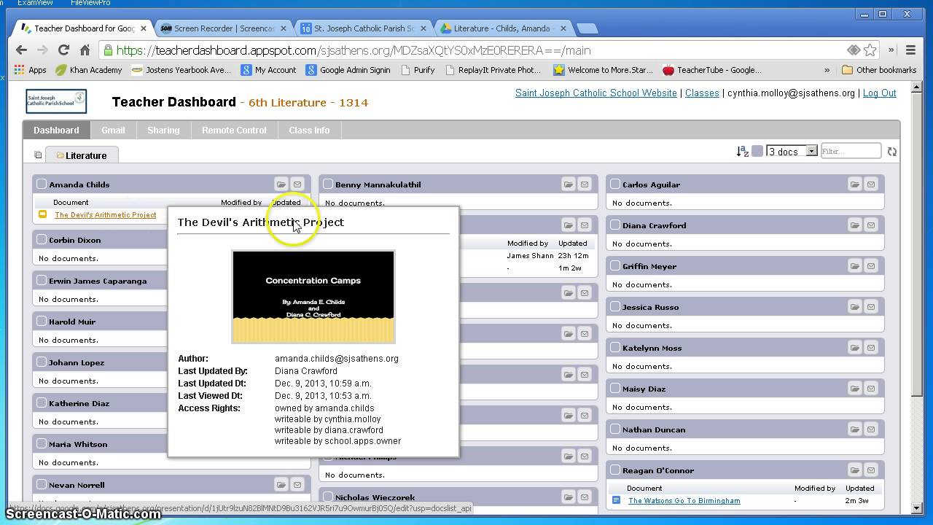Open Saint Joseph Catholic School Website link

(x=596, y=93)
